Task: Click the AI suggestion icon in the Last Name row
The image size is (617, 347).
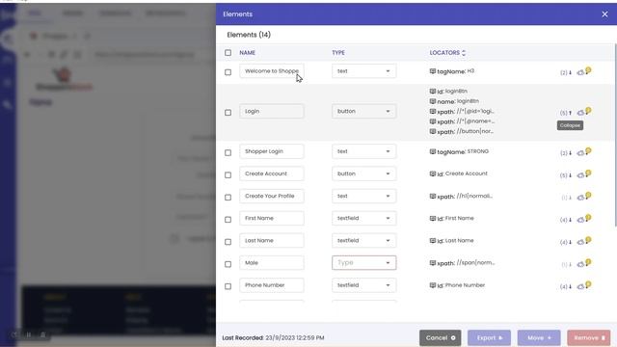Action: (584, 241)
